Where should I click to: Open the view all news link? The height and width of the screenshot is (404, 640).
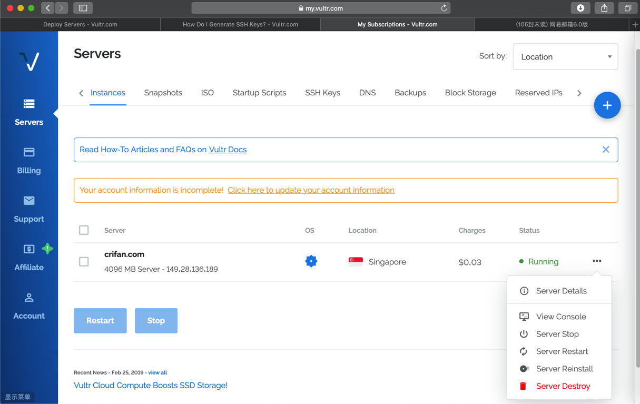(157, 372)
